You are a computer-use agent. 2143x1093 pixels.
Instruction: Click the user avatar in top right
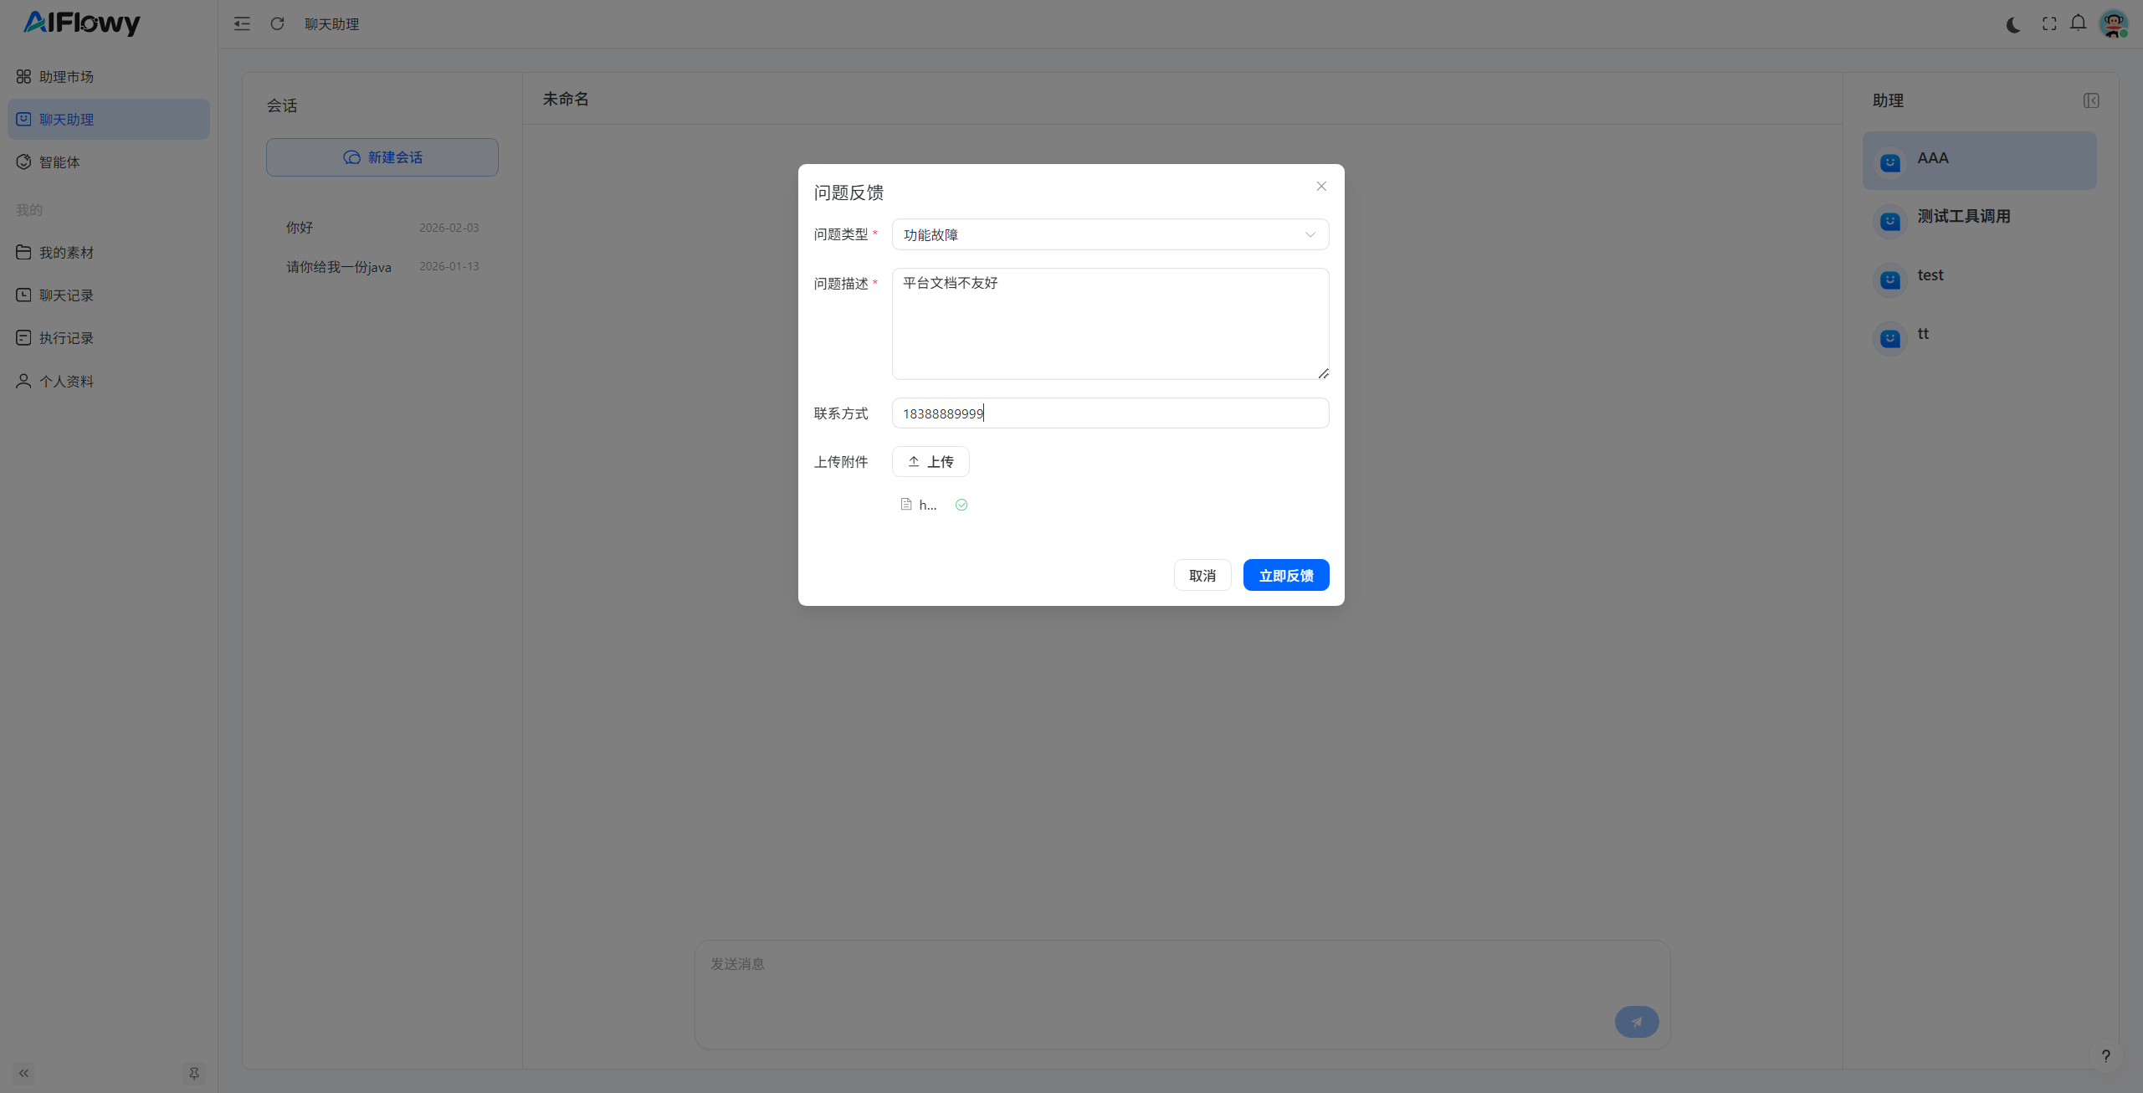pyautogui.click(x=2114, y=23)
